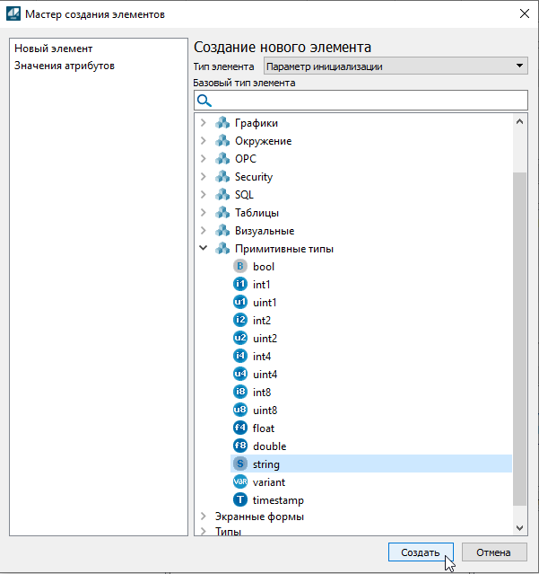This screenshot has height=574, width=539.
Task: Click the bool type icon
Action: click(239, 267)
